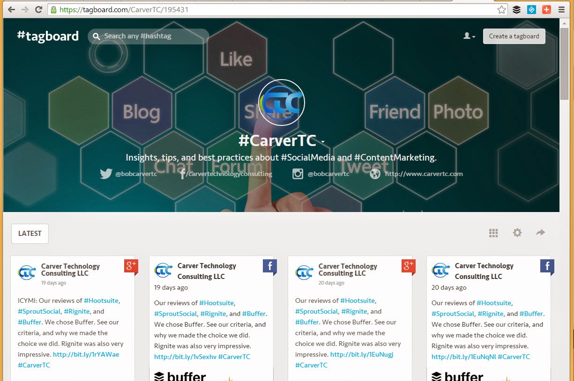
Task: Click Create a tagboard button
Action: [x=514, y=36]
